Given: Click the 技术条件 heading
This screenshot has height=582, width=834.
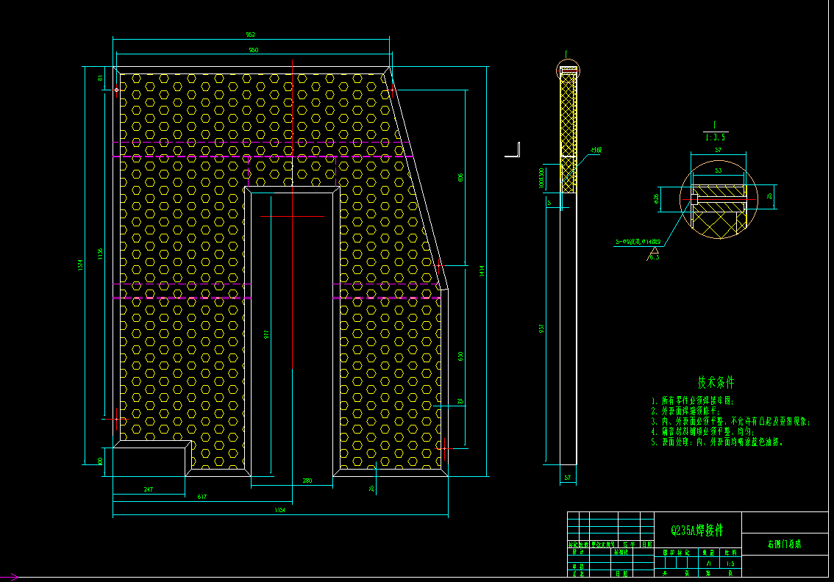Looking at the screenshot, I should tap(716, 382).
